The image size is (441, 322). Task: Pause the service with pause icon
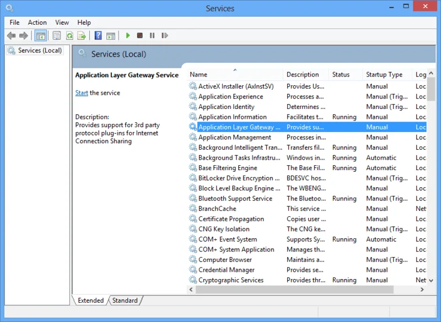(152, 36)
